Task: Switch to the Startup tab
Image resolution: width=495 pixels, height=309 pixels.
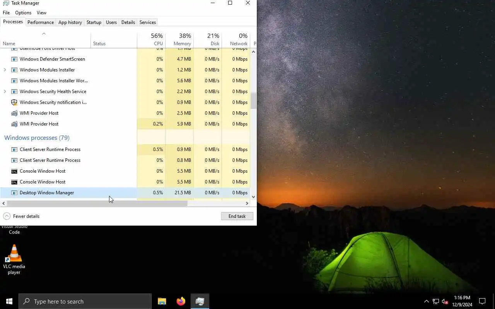Action: point(94,22)
